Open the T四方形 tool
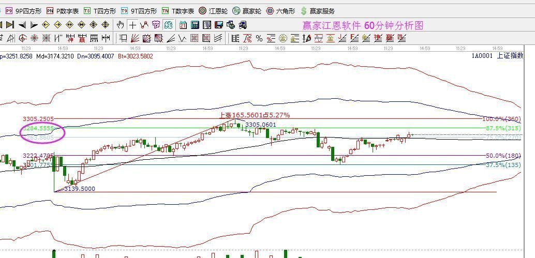535x258 pixels. tap(100, 11)
